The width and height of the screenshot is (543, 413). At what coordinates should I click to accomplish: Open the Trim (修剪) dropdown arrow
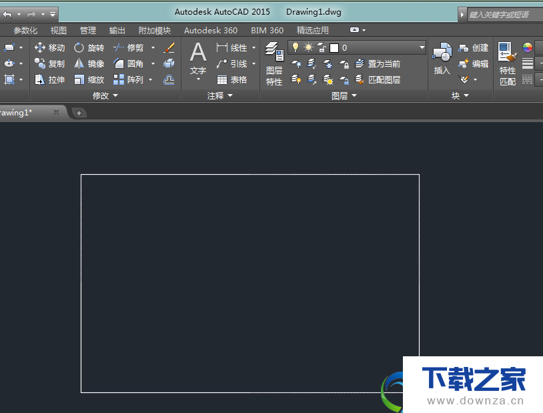point(153,47)
